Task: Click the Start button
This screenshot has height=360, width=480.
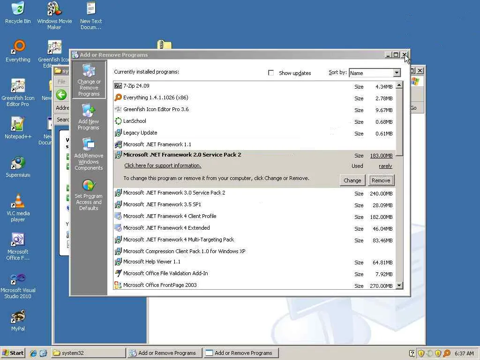Action: (x=13, y=353)
